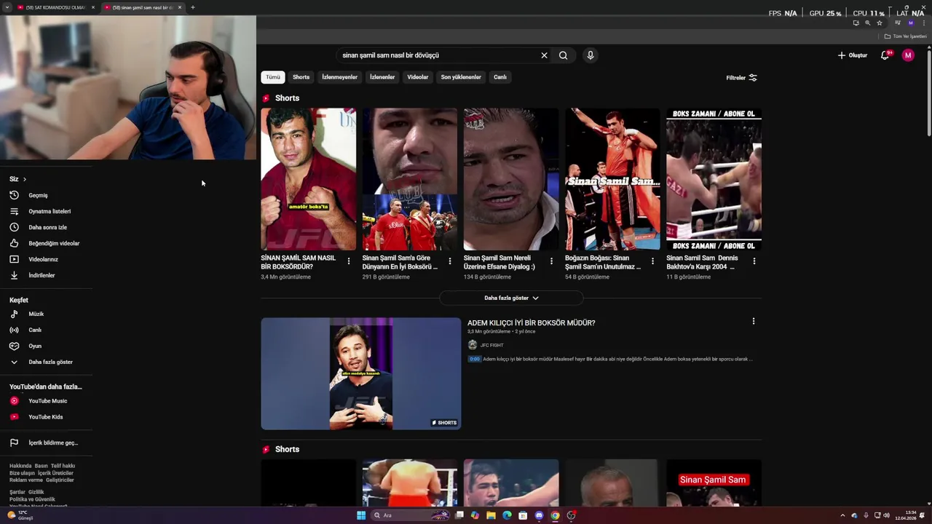Play the ADEM KILIÇCI video thumbnail
Image resolution: width=932 pixels, height=524 pixels.
pos(361,373)
